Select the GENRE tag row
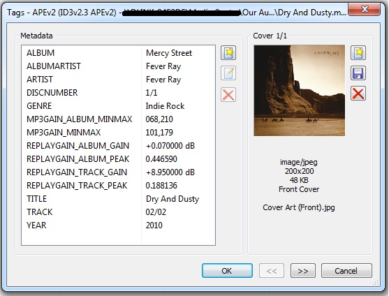The width and height of the screenshot is (389, 296). click(x=118, y=106)
